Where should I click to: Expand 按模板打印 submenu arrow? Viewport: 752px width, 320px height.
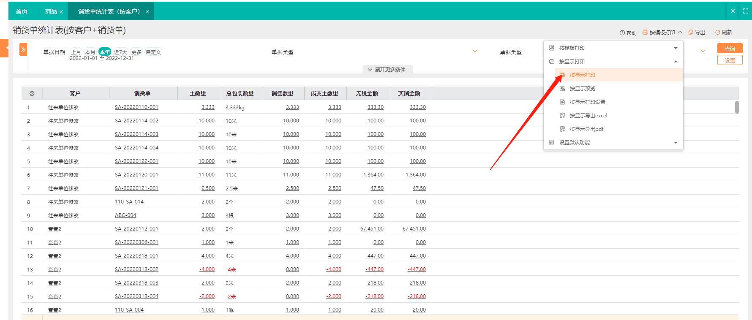click(676, 48)
